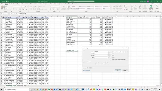Click the By_col input field
Image resolution: width=162 pixels, height=91 pixels.
click(102, 57)
